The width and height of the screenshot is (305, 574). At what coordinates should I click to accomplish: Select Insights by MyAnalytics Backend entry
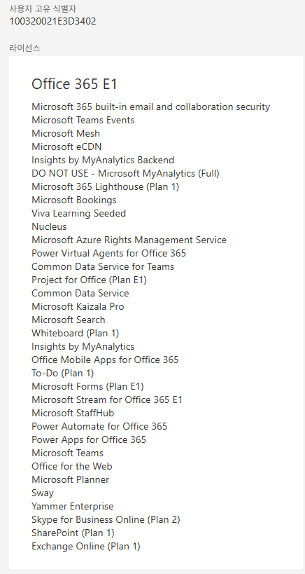click(x=103, y=160)
